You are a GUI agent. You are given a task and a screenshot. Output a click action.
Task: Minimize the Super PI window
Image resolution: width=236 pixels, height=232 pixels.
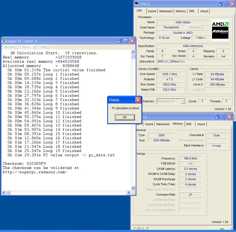click(119, 41)
